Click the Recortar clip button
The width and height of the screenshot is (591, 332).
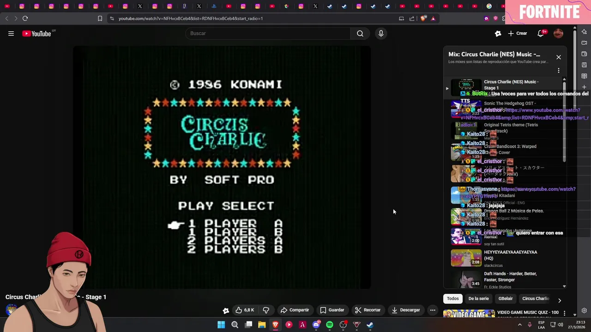click(368, 310)
